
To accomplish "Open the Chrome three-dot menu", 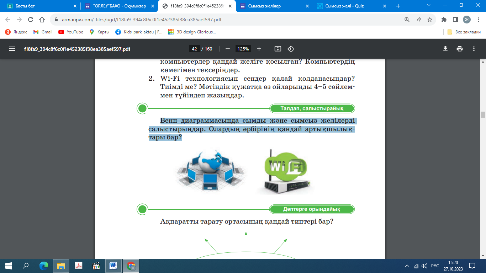I will click(478, 20).
